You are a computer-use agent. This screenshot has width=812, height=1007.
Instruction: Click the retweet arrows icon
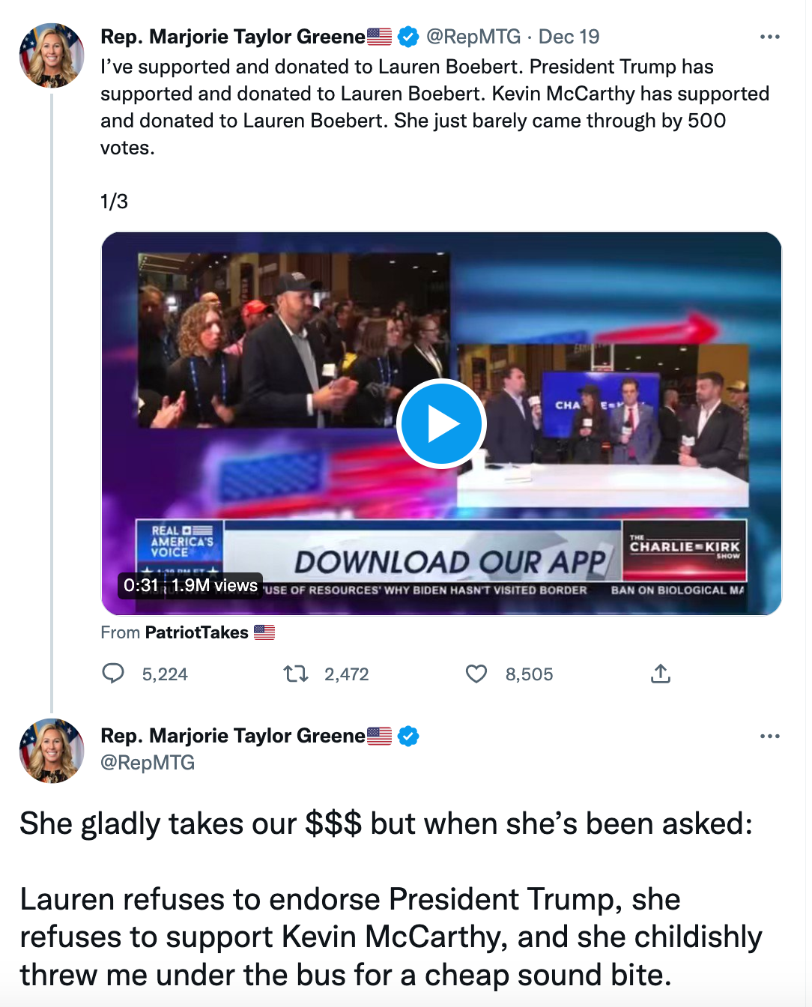(296, 674)
